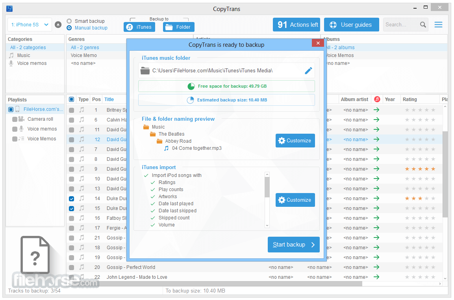
Task: Click the pencil icon to edit iTunes folder path
Action: tap(308, 70)
